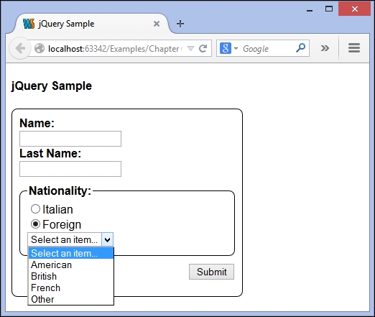Select the Foreign radio button
The width and height of the screenshot is (375, 317).
tap(35, 224)
